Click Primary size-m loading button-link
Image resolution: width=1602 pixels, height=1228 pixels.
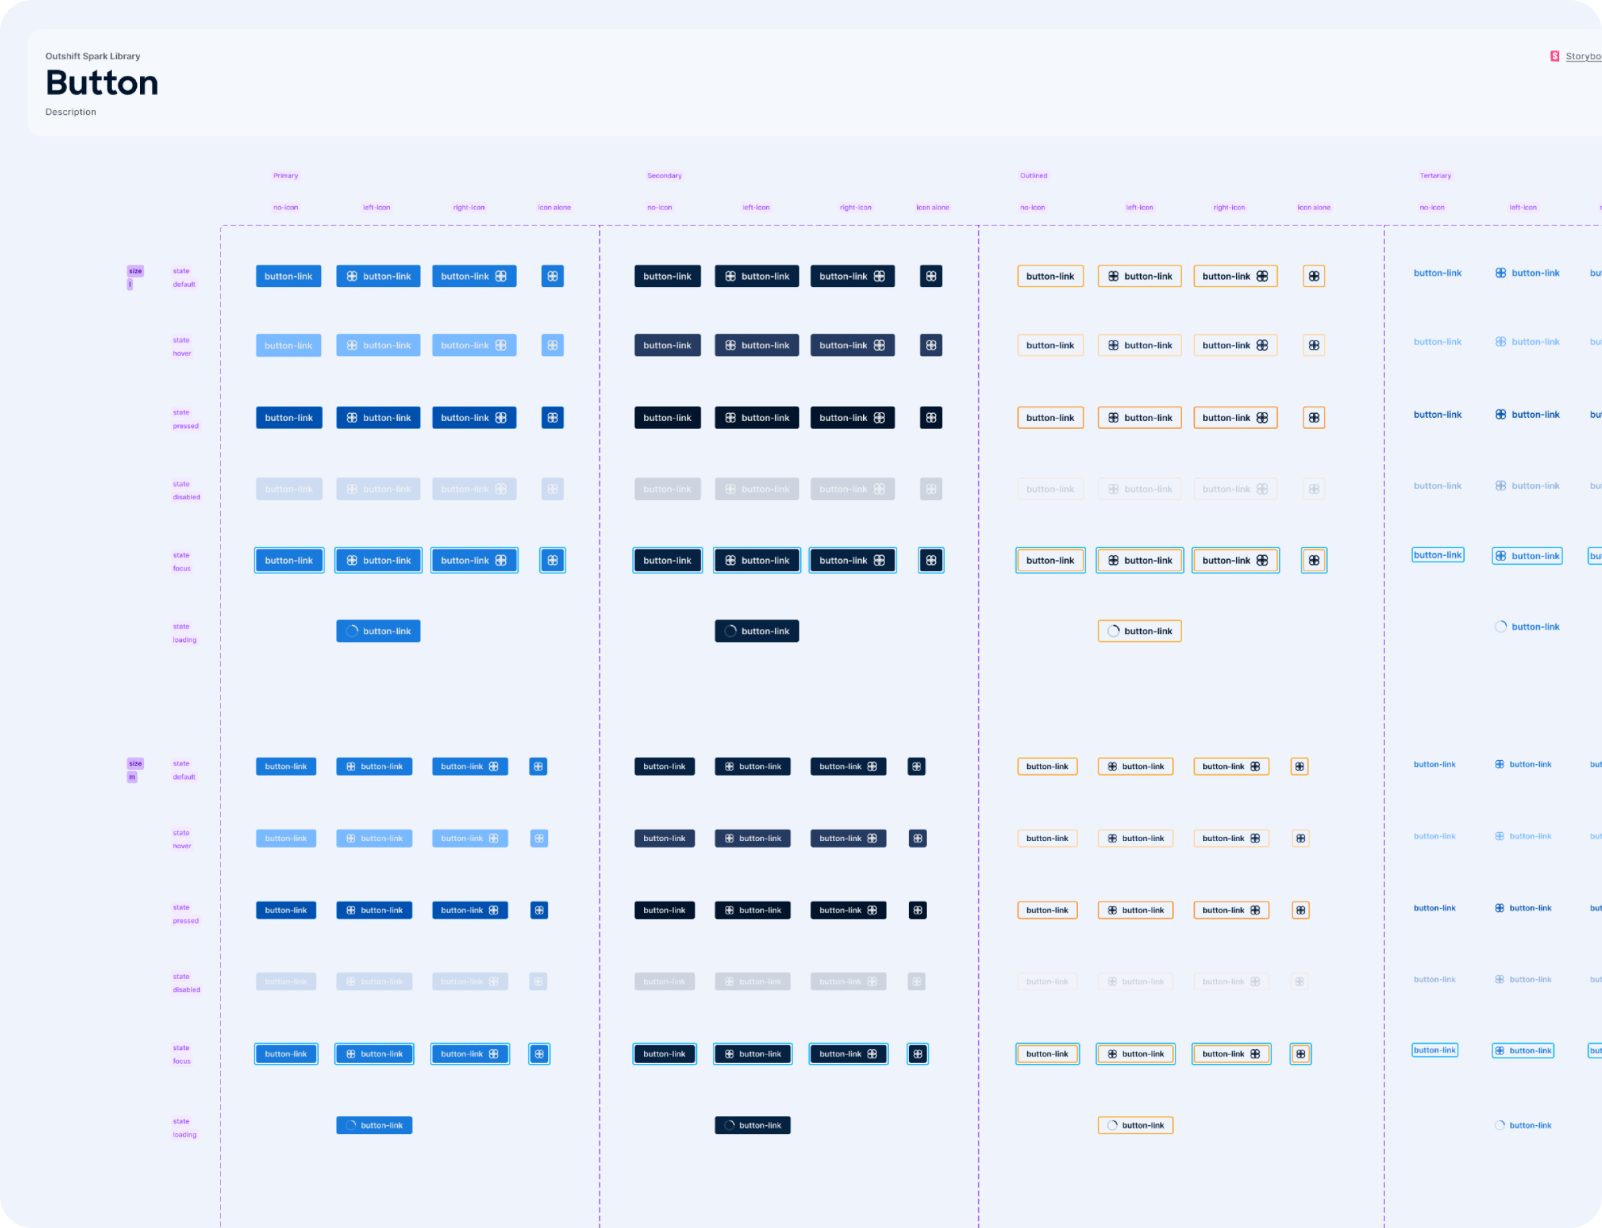point(374,1125)
